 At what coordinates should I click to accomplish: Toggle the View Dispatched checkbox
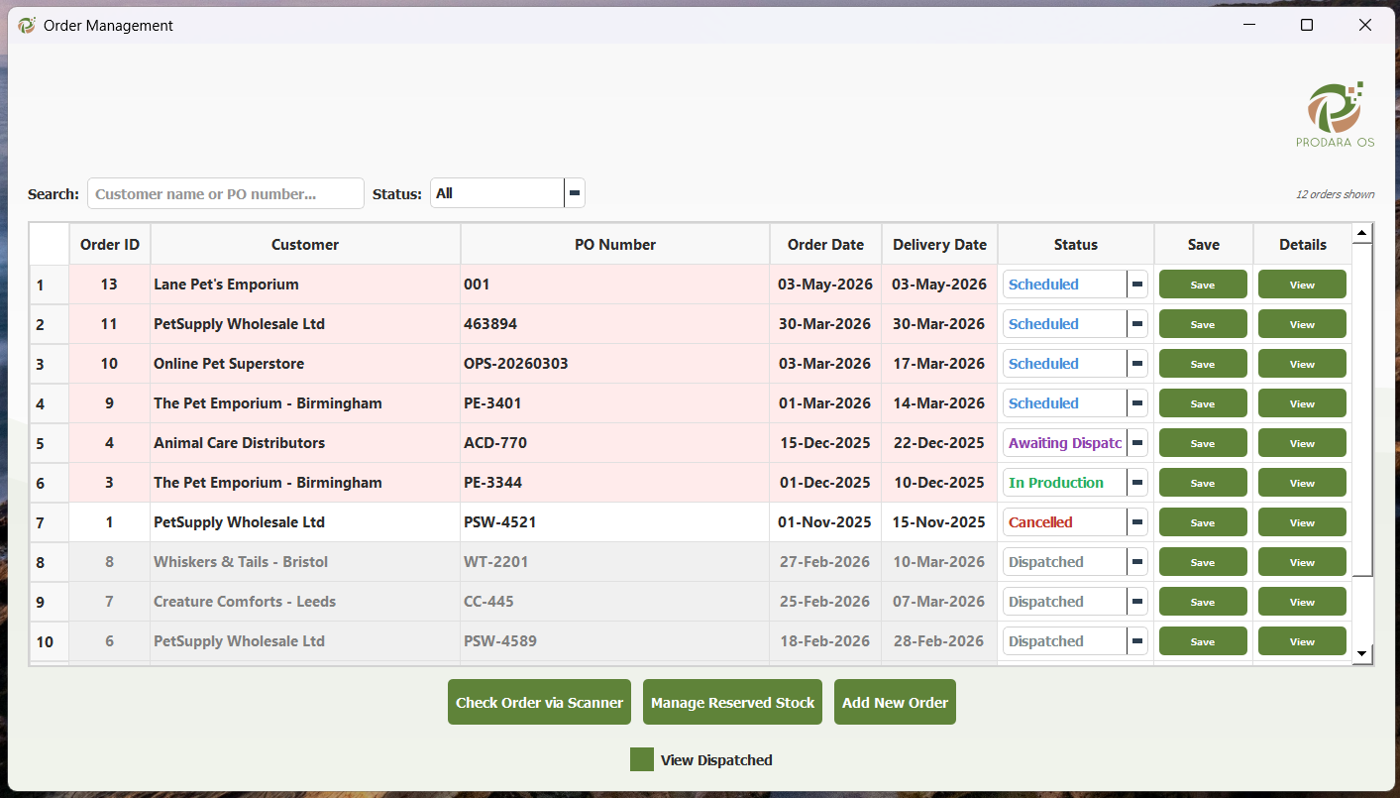pos(642,759)
